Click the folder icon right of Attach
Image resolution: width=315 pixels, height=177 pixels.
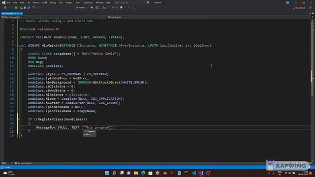pos(92,8)
